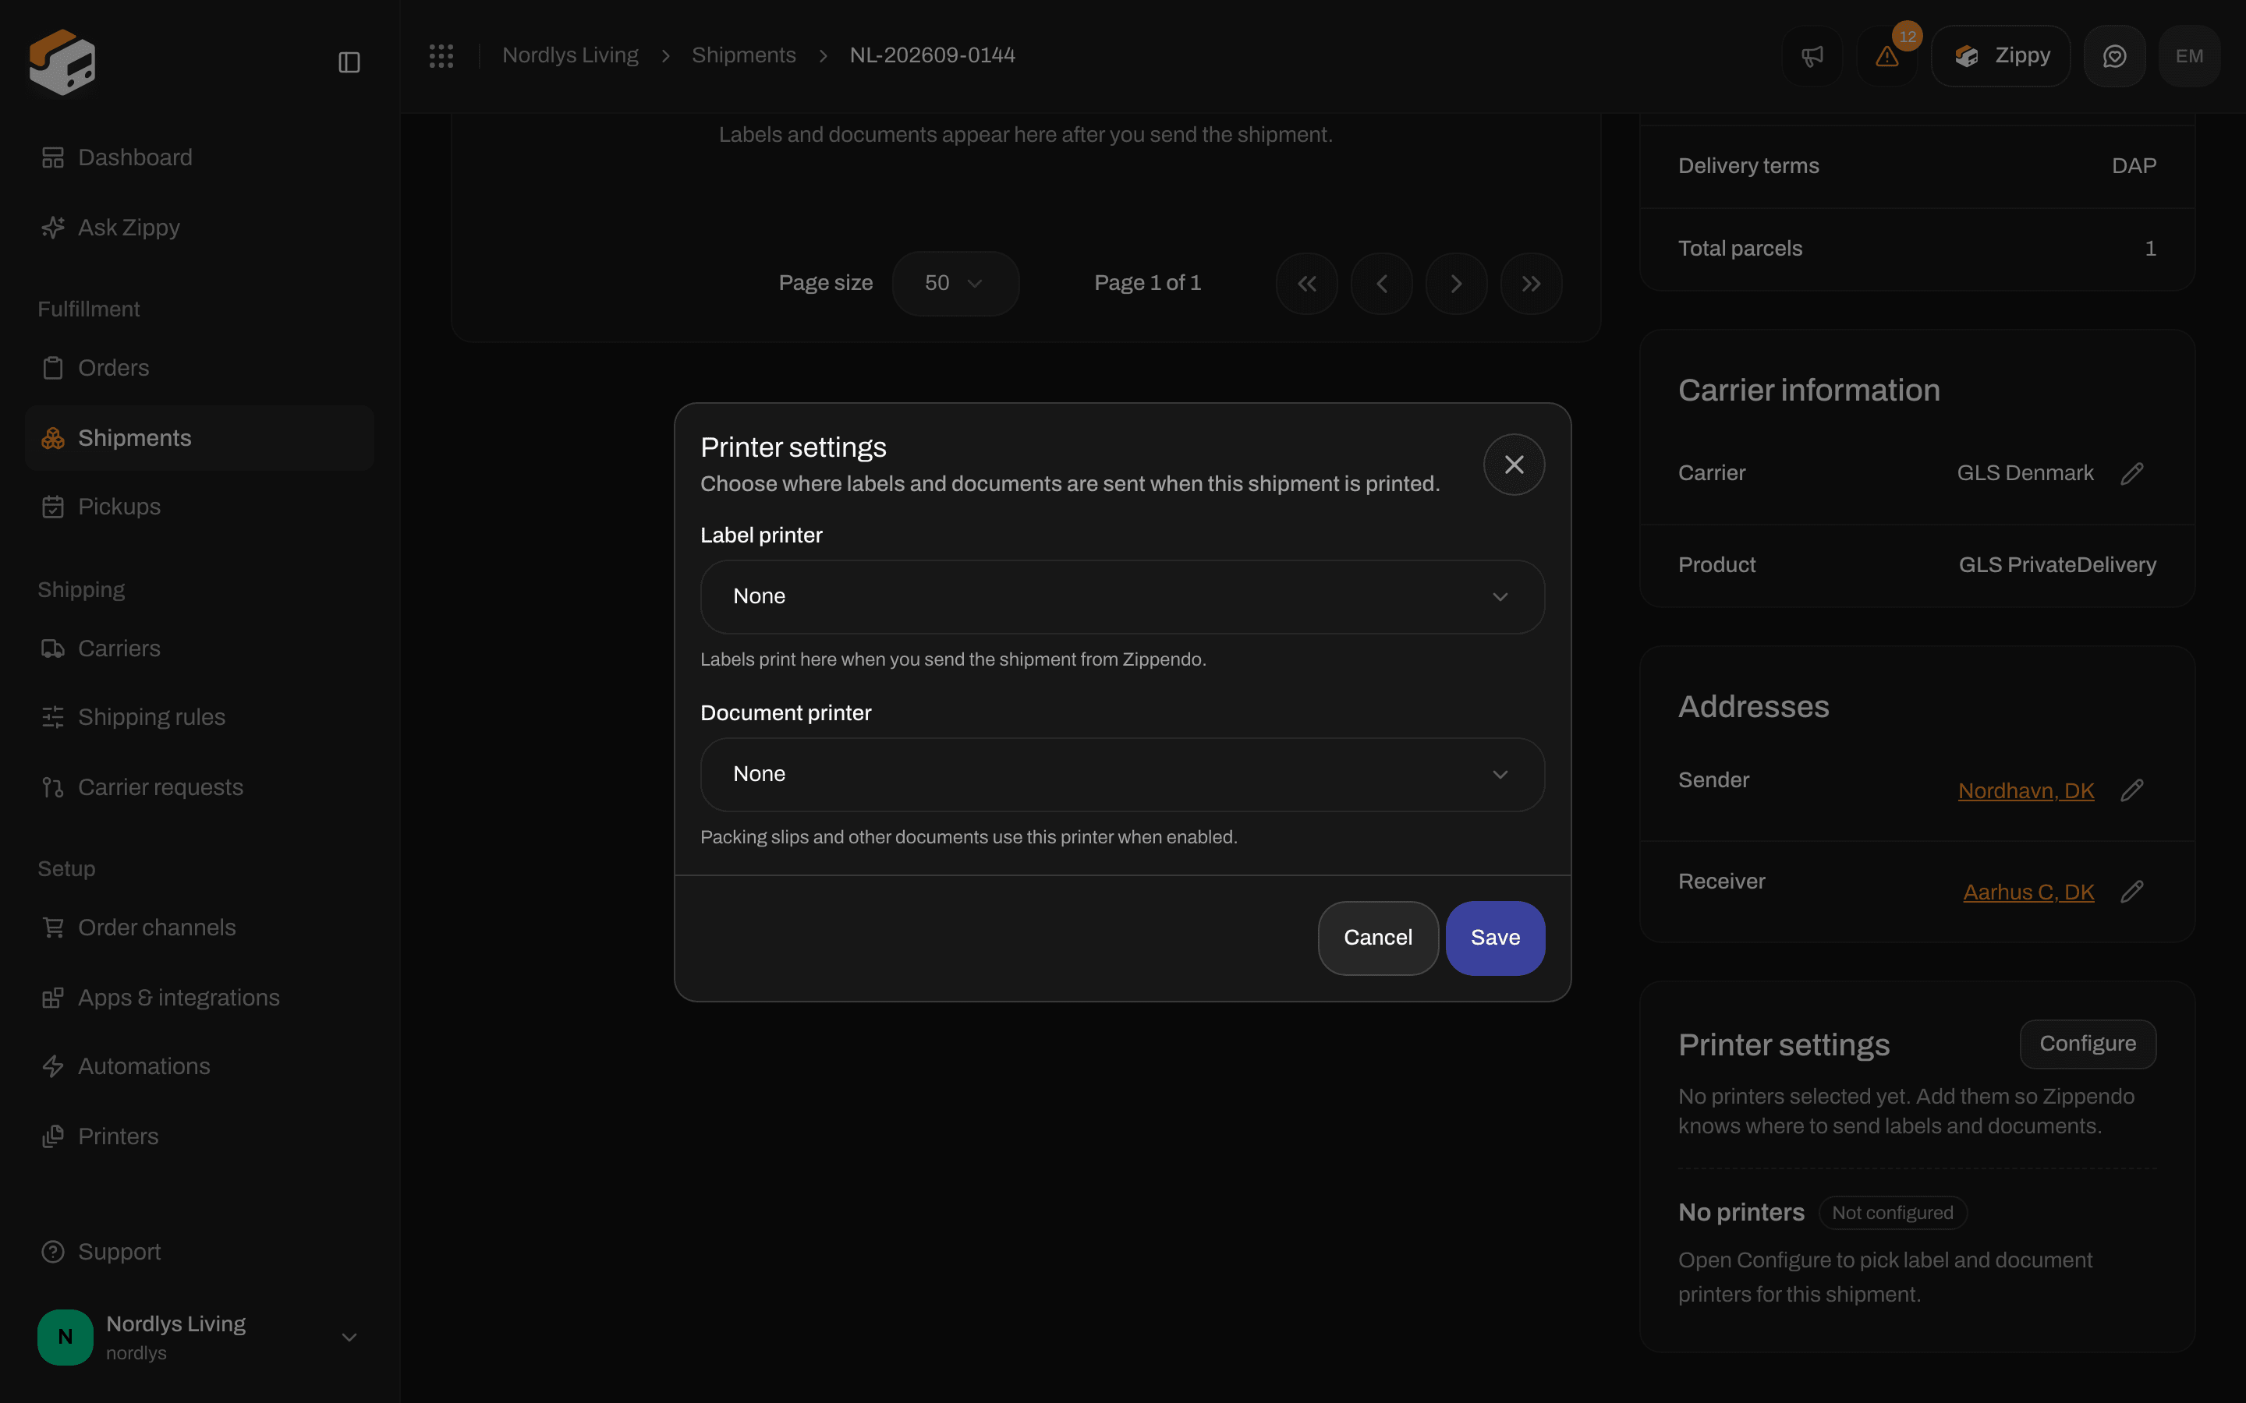The image size is (2246, 1403).
Task: Open Automations in the sidebar
Action: click(x=200, y=1067)
